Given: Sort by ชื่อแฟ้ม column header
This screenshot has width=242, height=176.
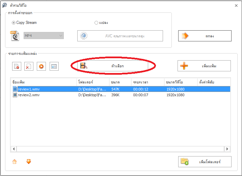Looking at the screenshot, I should click(44, 82).
